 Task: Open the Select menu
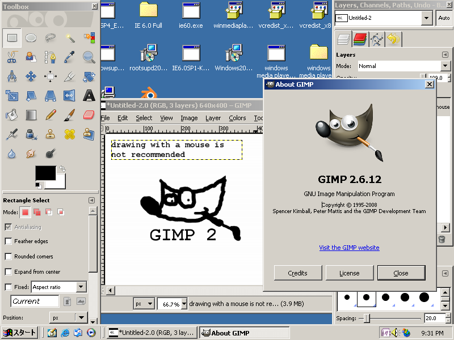point(144,118)
